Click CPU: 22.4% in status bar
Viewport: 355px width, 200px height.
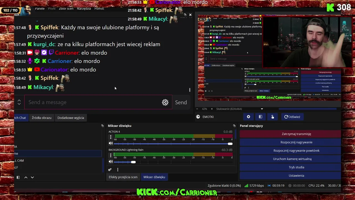click(316, 186)
